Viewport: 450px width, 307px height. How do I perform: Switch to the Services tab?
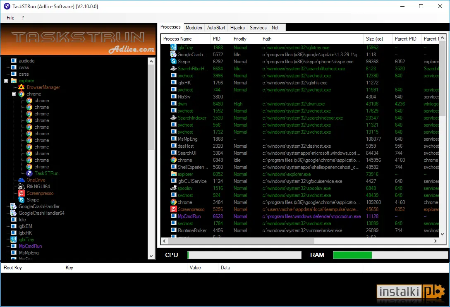(x=258, y=28)
